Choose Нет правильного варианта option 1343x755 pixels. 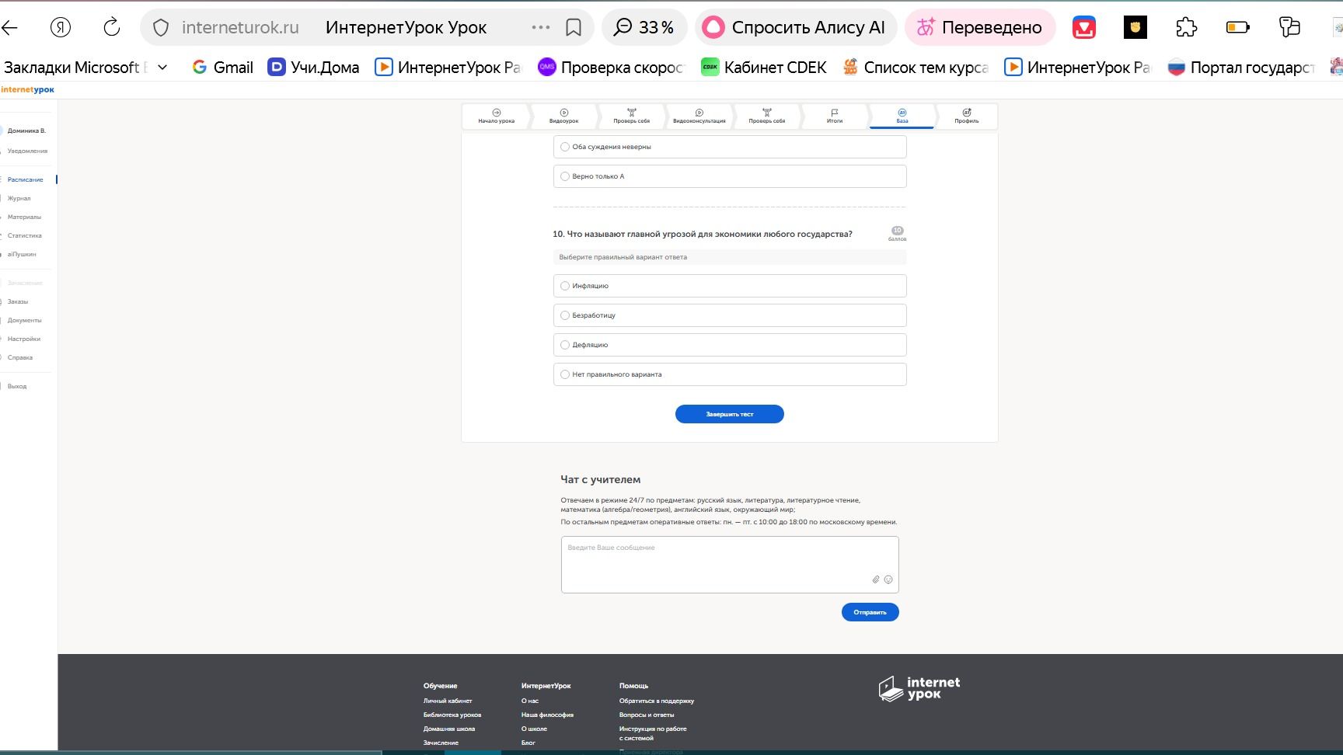[x=730, y=374]
